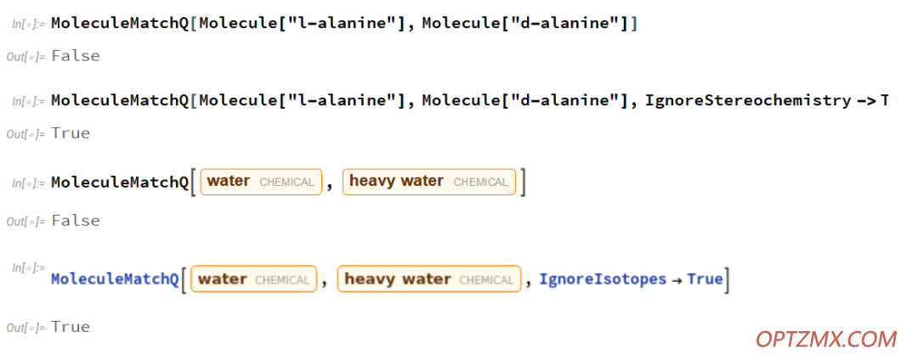The width and height of the screenshot is (918, 360).
Task: Click the OPTZMX.COM watermark link
Action: click(826, 339)
